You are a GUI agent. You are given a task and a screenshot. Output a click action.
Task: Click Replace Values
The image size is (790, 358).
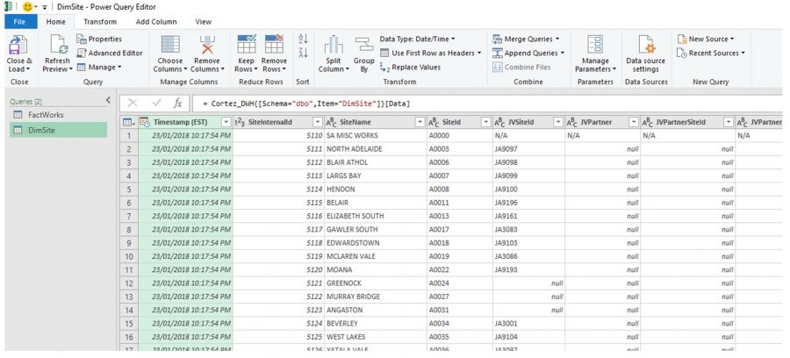click(x=410, y=67)
